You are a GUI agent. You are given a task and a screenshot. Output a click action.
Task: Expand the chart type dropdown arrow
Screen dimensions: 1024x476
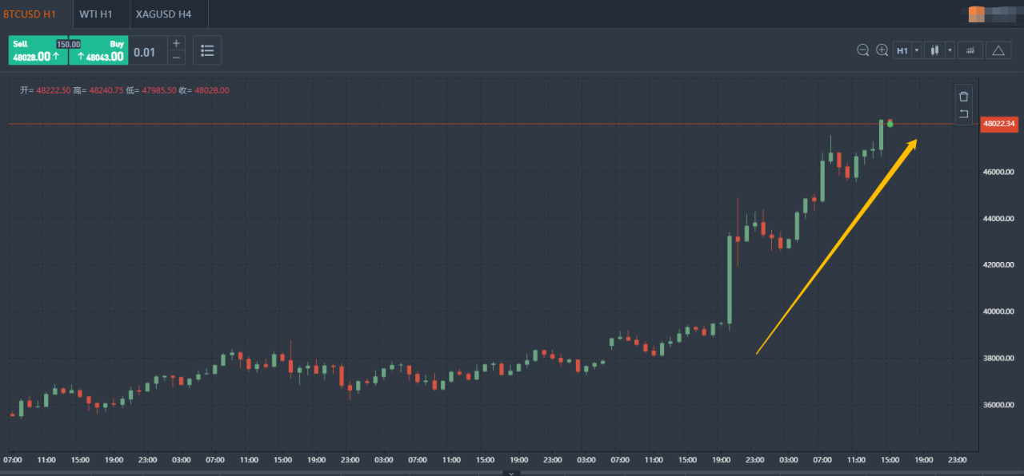tap(950, 50)
